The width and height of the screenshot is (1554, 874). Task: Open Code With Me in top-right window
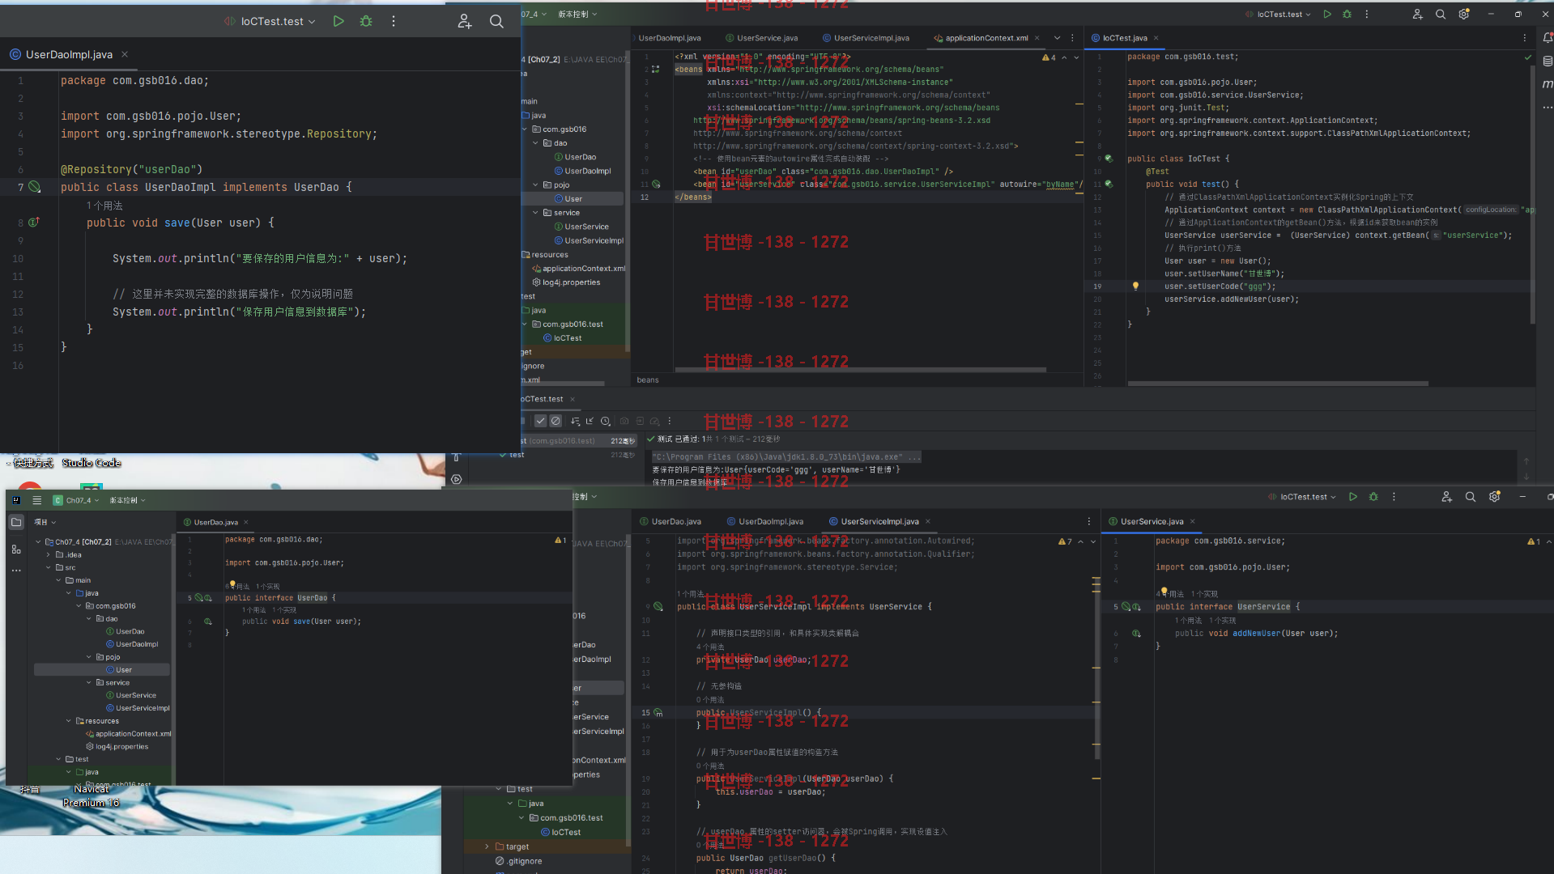click(1417, 14)
